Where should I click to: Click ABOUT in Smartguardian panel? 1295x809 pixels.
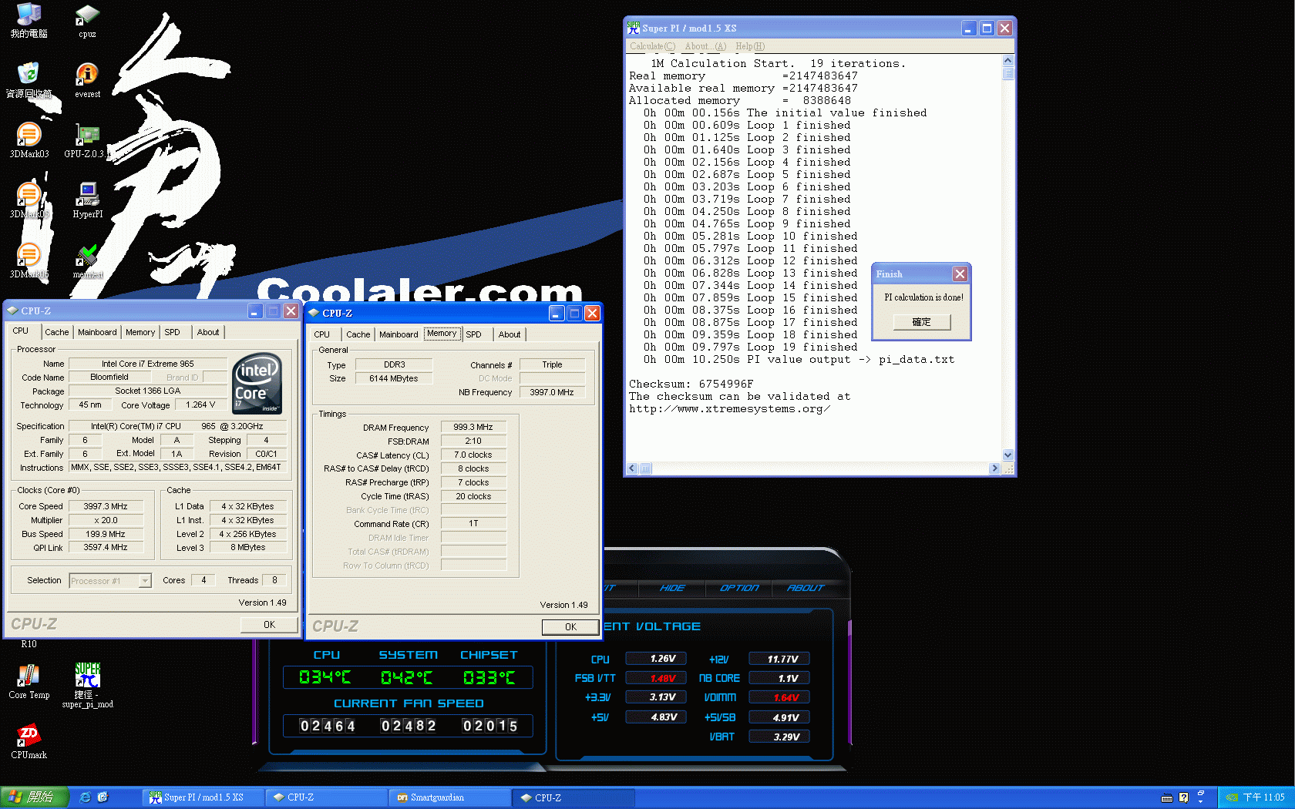806,588
